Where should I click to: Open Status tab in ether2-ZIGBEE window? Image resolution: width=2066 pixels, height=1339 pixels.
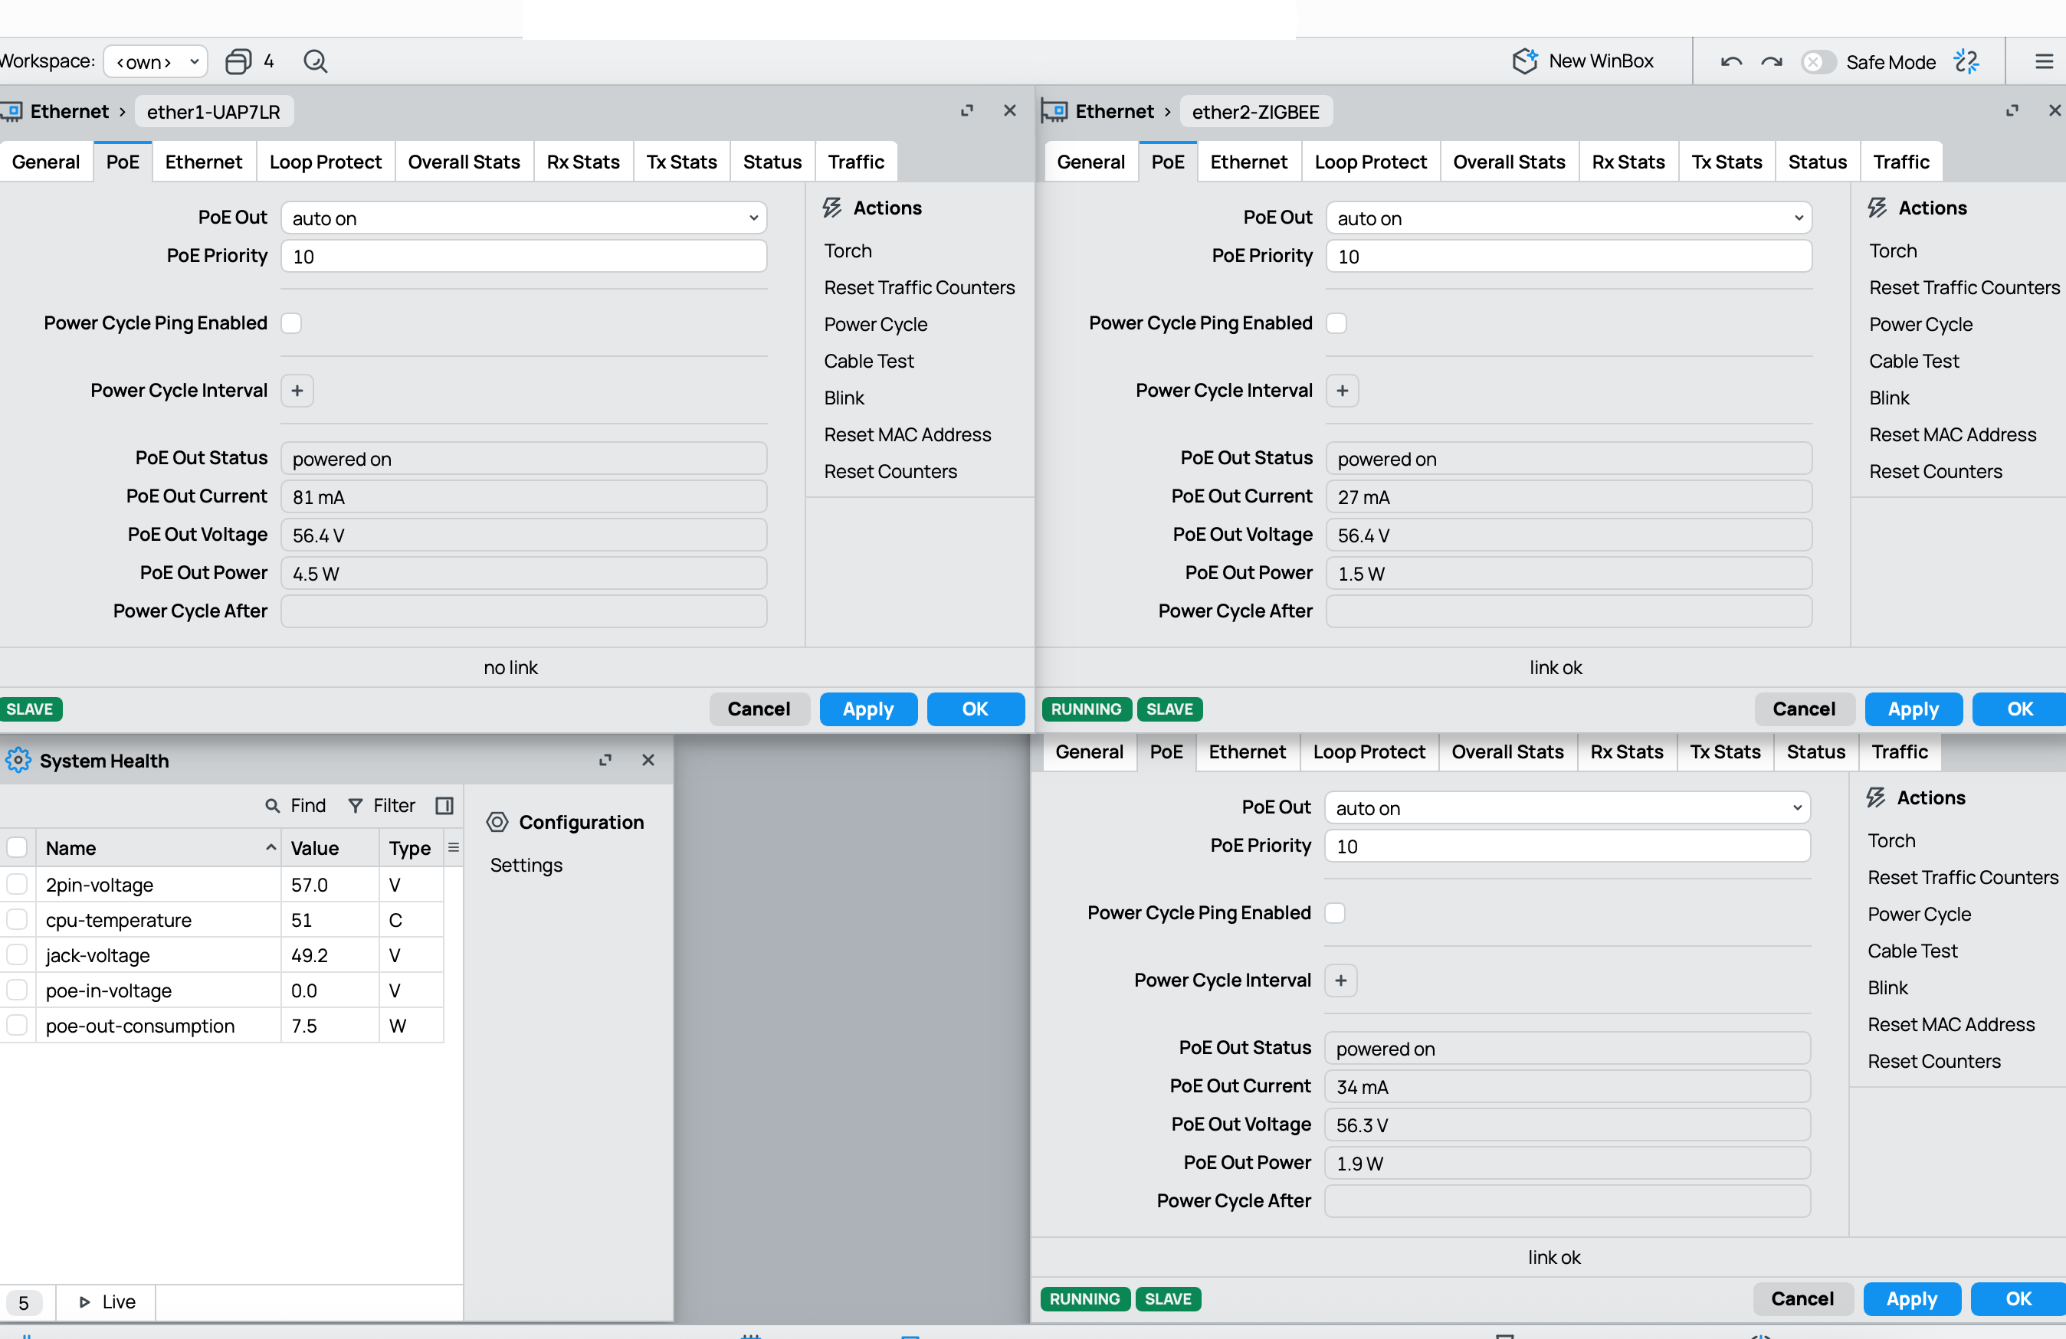pos(1817,162)
